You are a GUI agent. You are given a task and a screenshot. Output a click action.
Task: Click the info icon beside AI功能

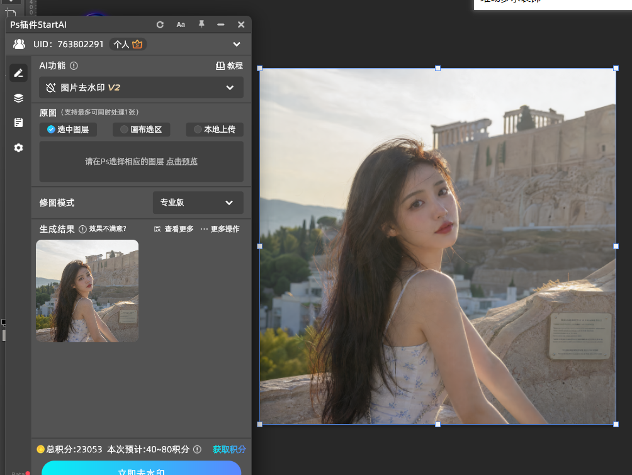coord(74,65)
